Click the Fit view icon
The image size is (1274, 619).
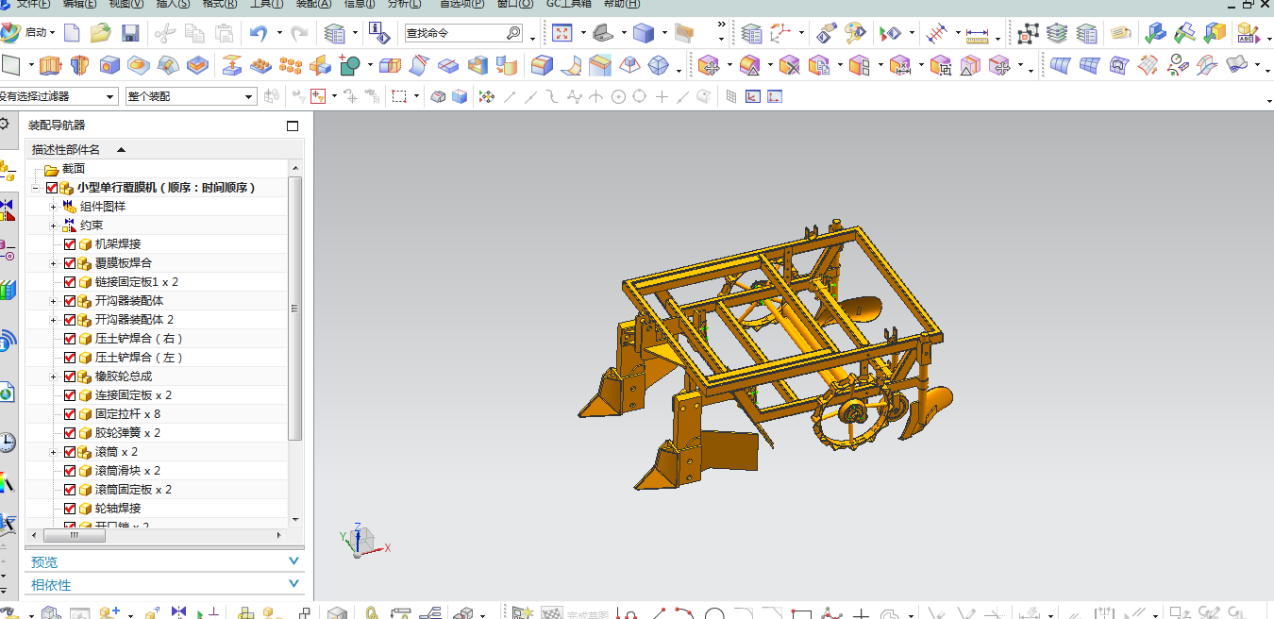pyautogui.click(x=562, y=34)
